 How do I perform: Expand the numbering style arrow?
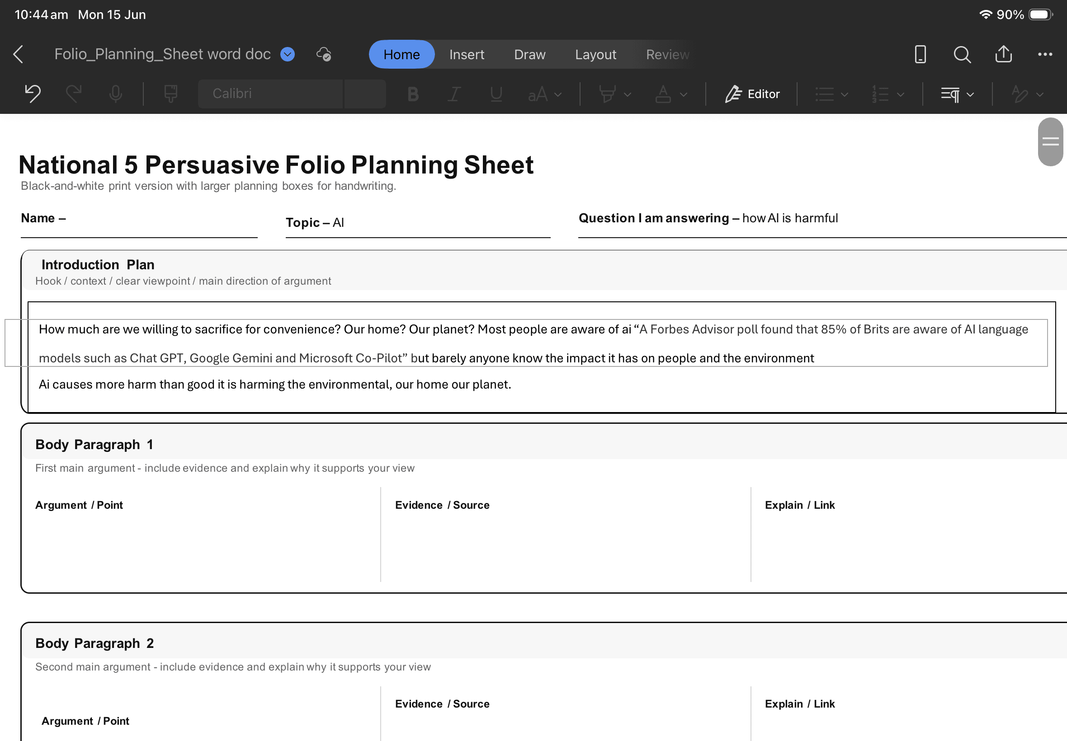[900, 95]
